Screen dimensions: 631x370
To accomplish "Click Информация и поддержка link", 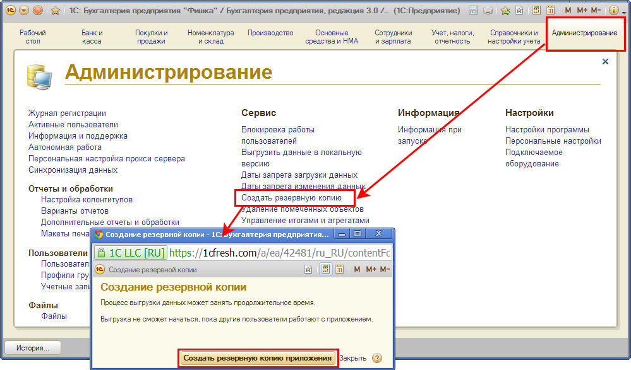I will click(x=78, y=136).
